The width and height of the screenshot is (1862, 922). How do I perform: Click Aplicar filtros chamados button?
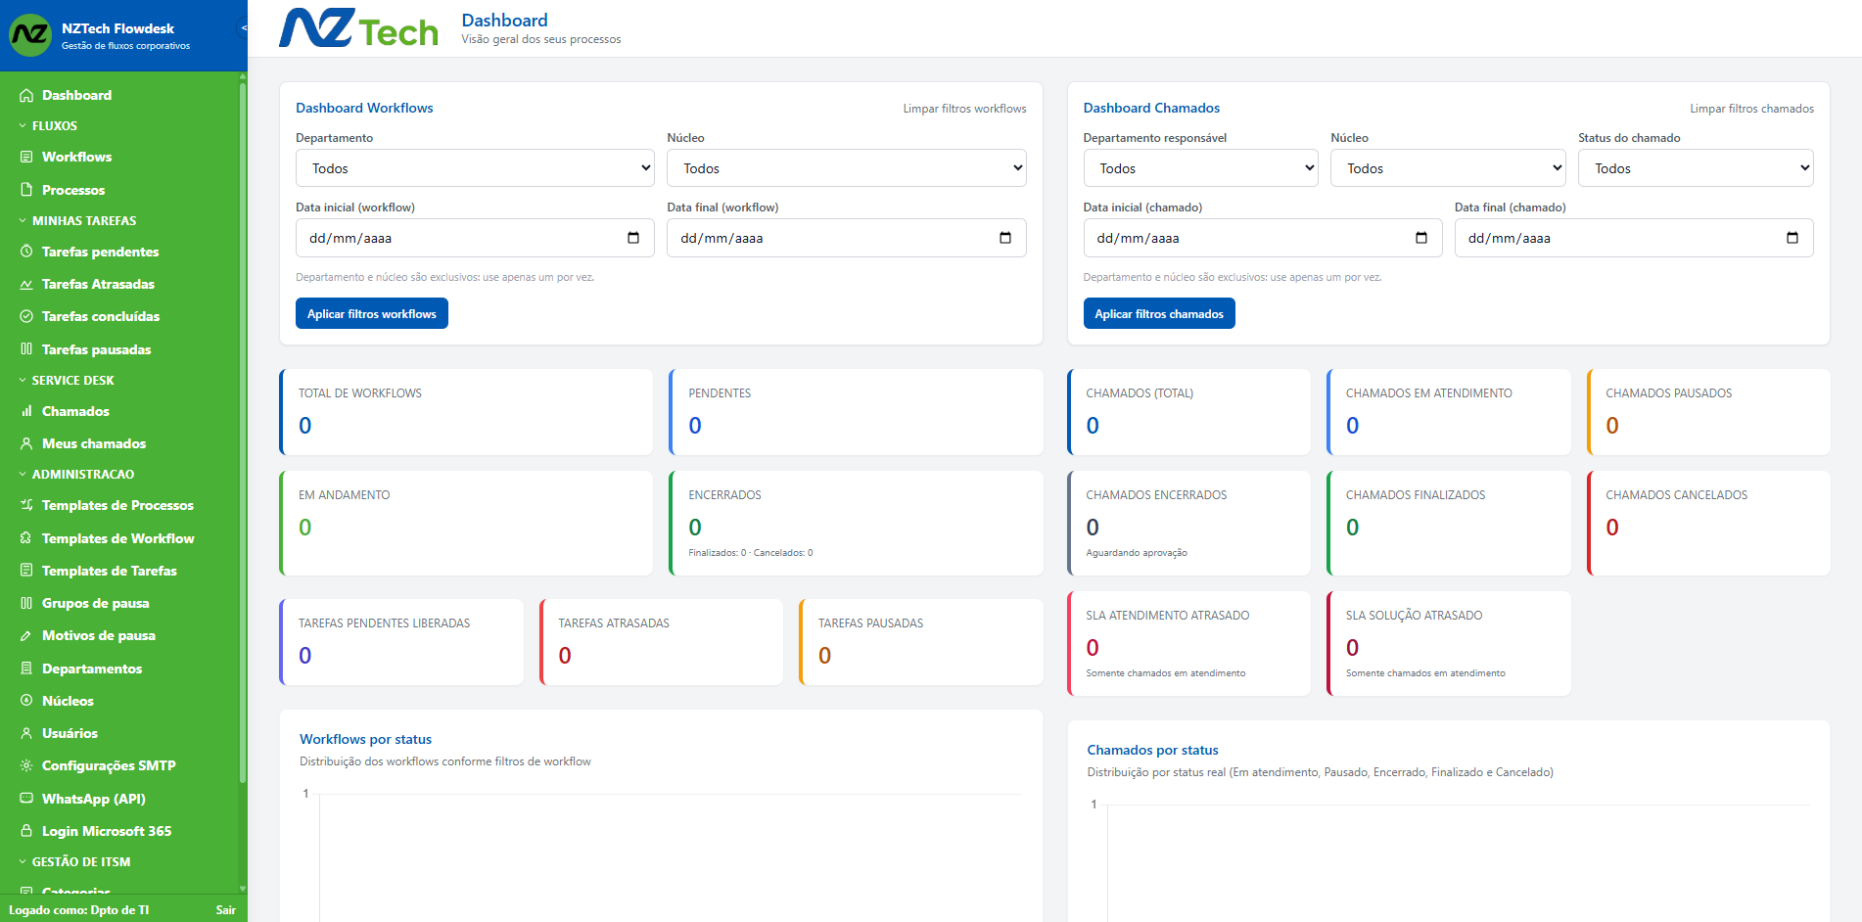1159,313
